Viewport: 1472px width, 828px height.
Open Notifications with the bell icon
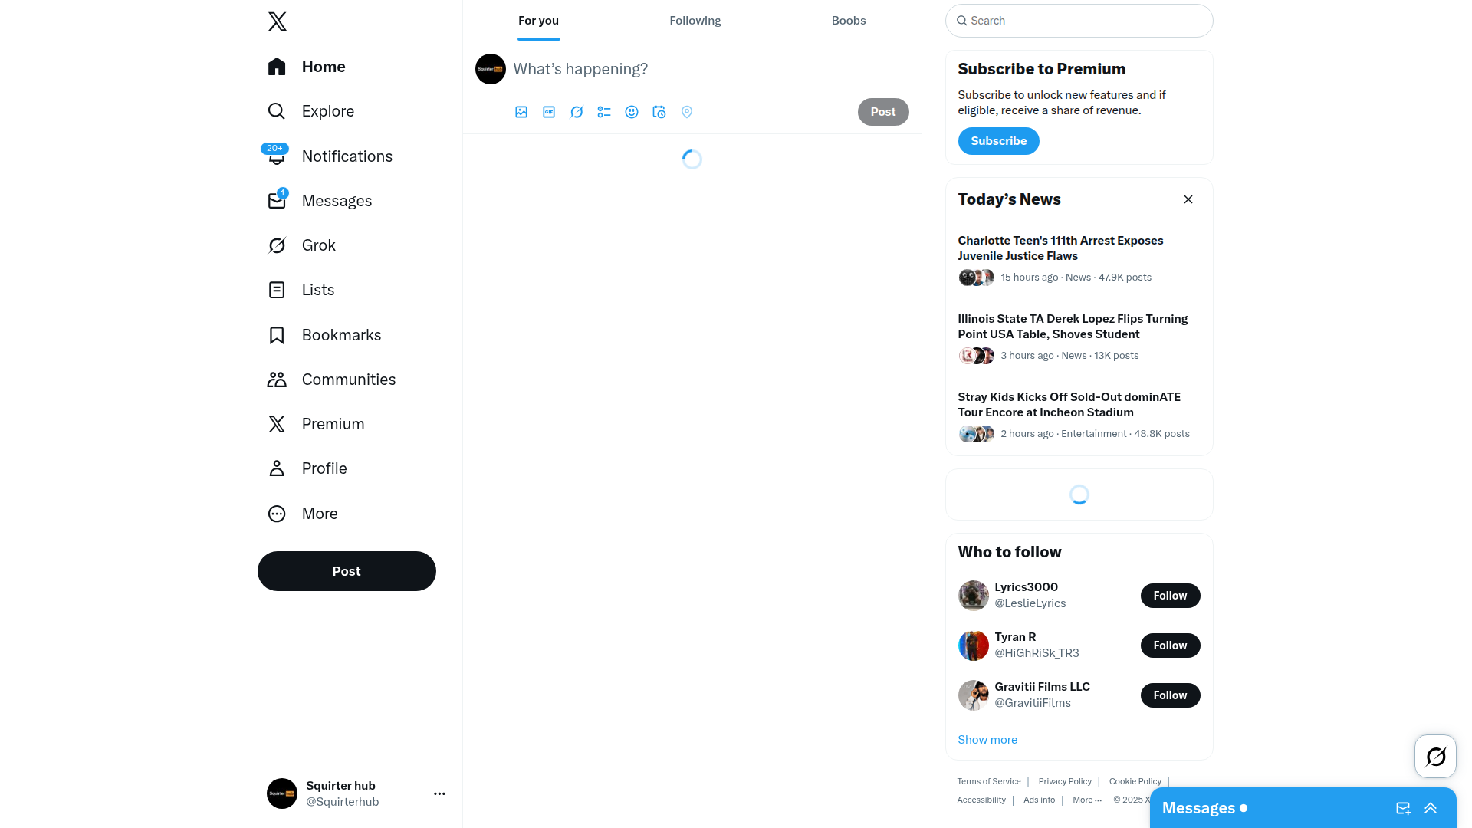click(276, 156)
